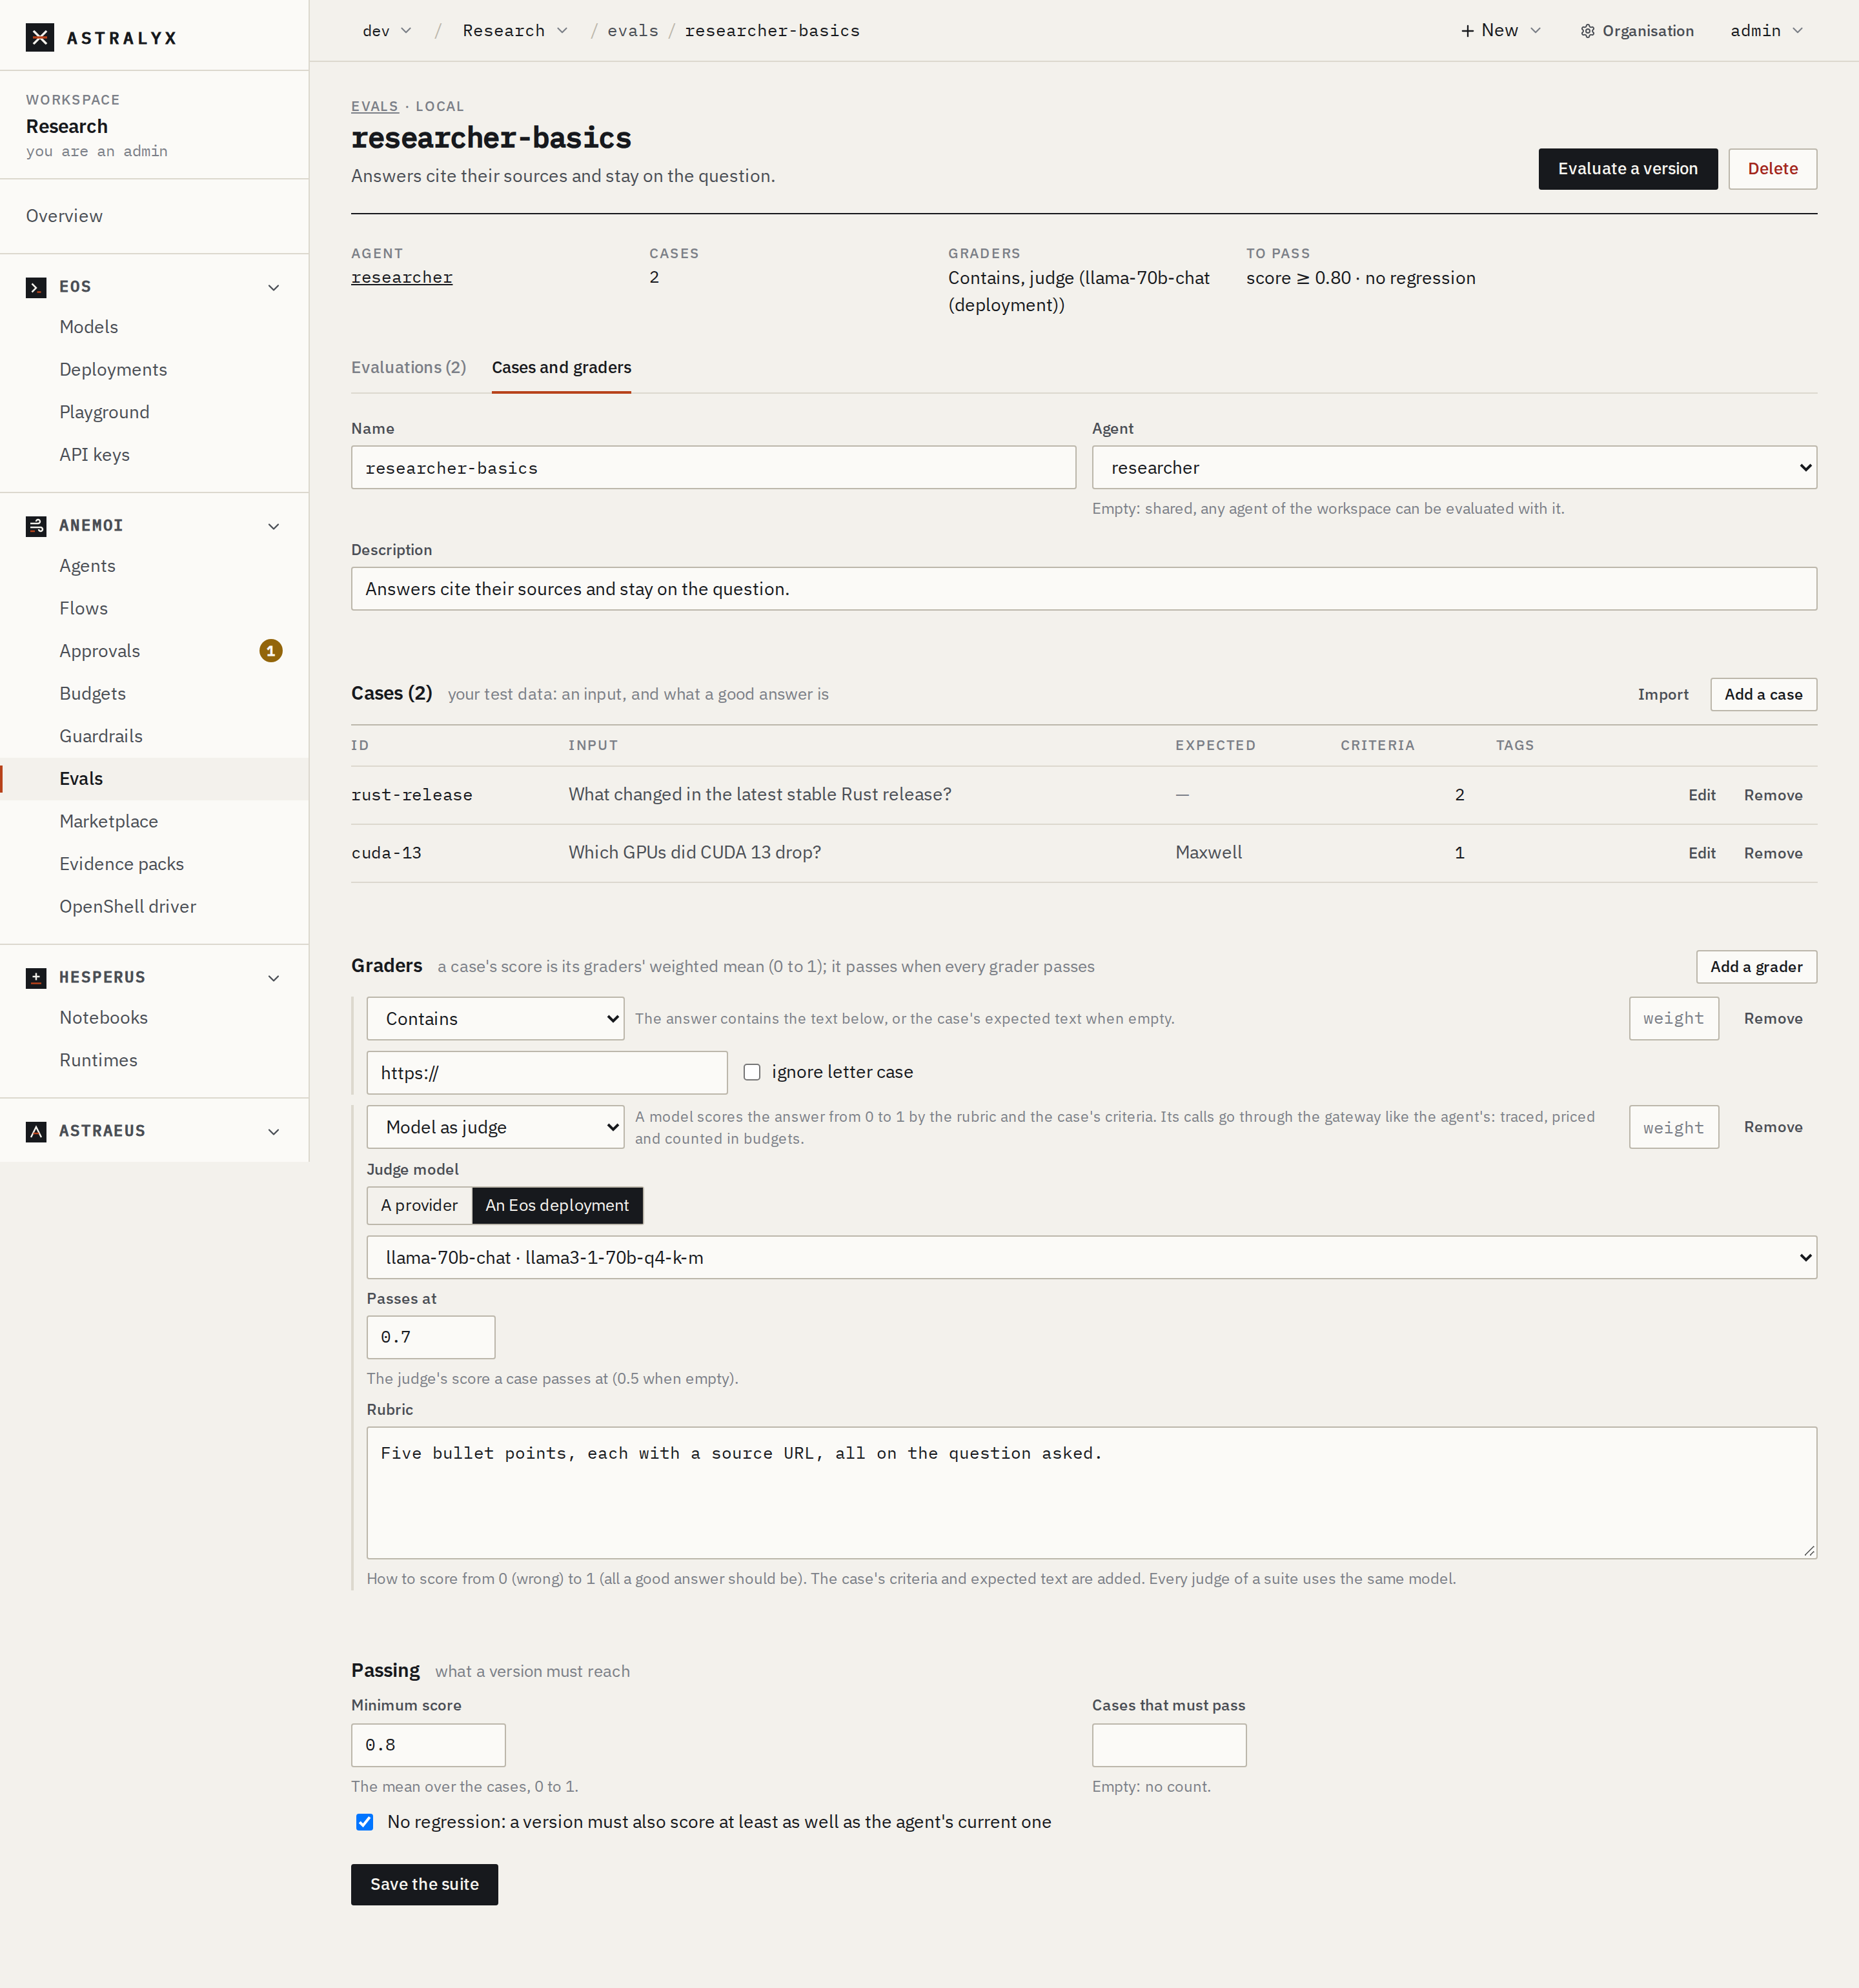This screenshot has height=1988, width=1859.
Task: Click the Astraeus section icon
Action: tap(36, 1131)
